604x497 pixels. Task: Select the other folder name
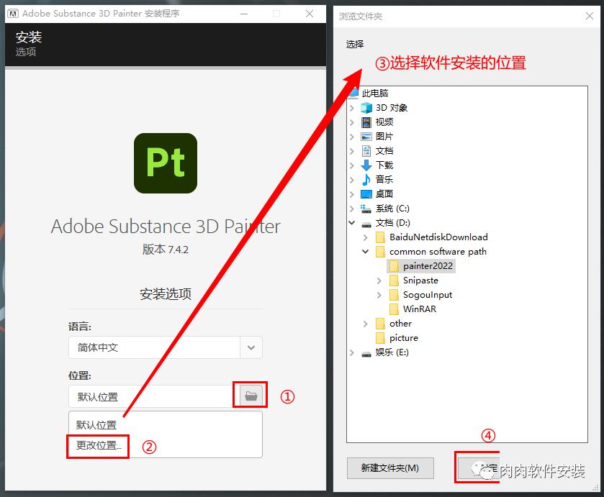400,324
